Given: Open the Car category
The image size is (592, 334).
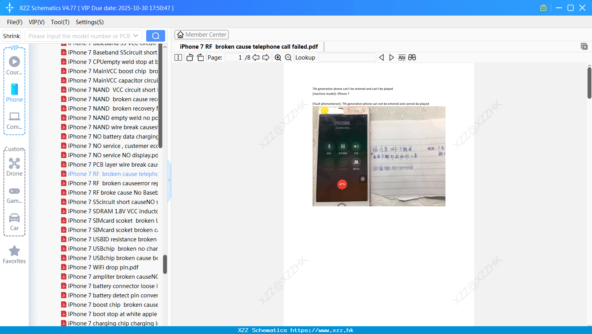Looking at the screenshot, I should [14, 222].
